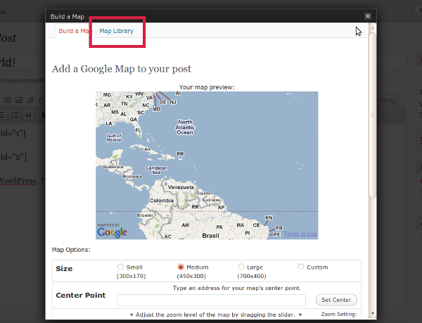The image size is (422, 323).
Task: Choose the Custom map size option
Action: [x=300, y=267]
